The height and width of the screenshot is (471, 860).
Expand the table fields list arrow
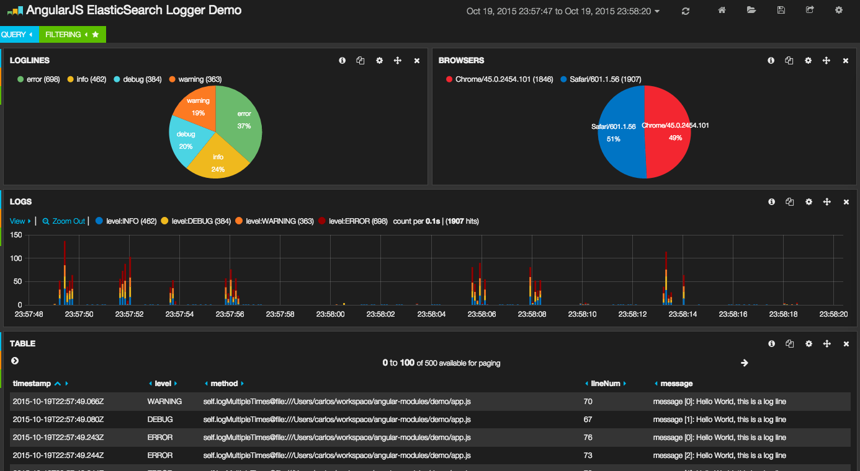coord(15,361)
